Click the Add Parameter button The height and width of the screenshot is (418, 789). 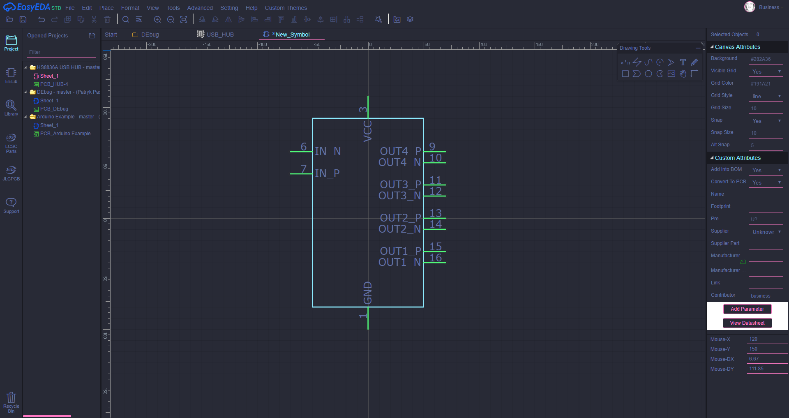tap(747, 309)
